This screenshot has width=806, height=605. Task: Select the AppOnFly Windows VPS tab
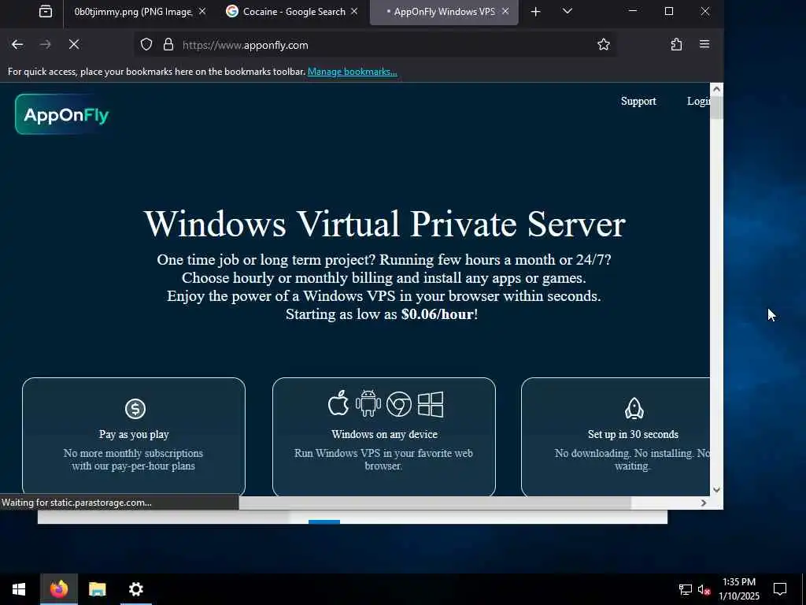pyautogui.click(x=444, y=11)
